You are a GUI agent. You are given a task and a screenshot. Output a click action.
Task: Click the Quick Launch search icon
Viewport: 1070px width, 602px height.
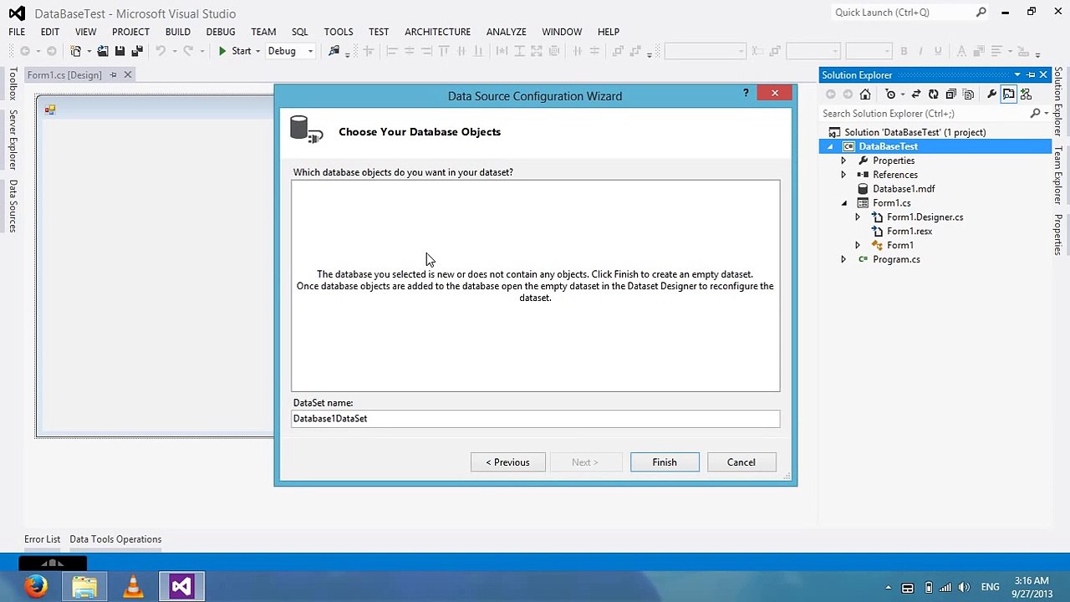tap(981, 13)
